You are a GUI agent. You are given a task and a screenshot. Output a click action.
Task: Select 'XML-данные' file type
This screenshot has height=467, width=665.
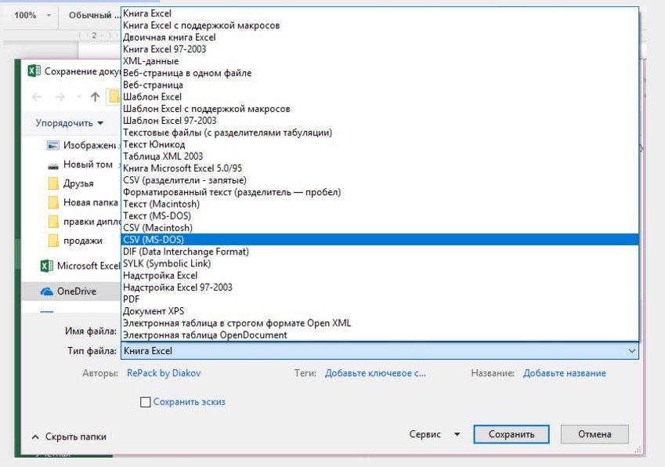point(380,61)
